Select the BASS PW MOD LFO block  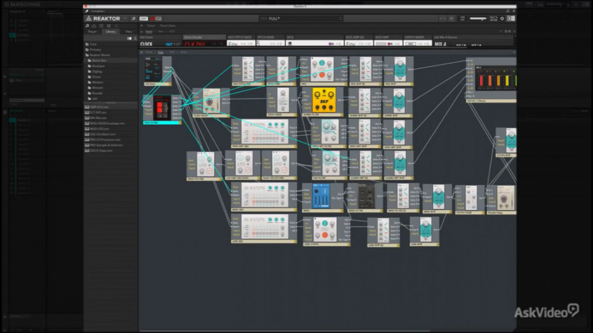(x=205, y=166)
